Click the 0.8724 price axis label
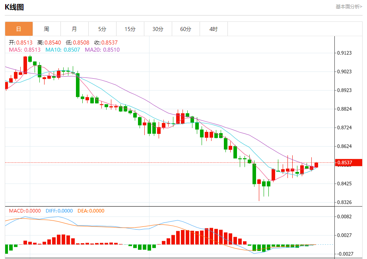 [x=344, y=128]
